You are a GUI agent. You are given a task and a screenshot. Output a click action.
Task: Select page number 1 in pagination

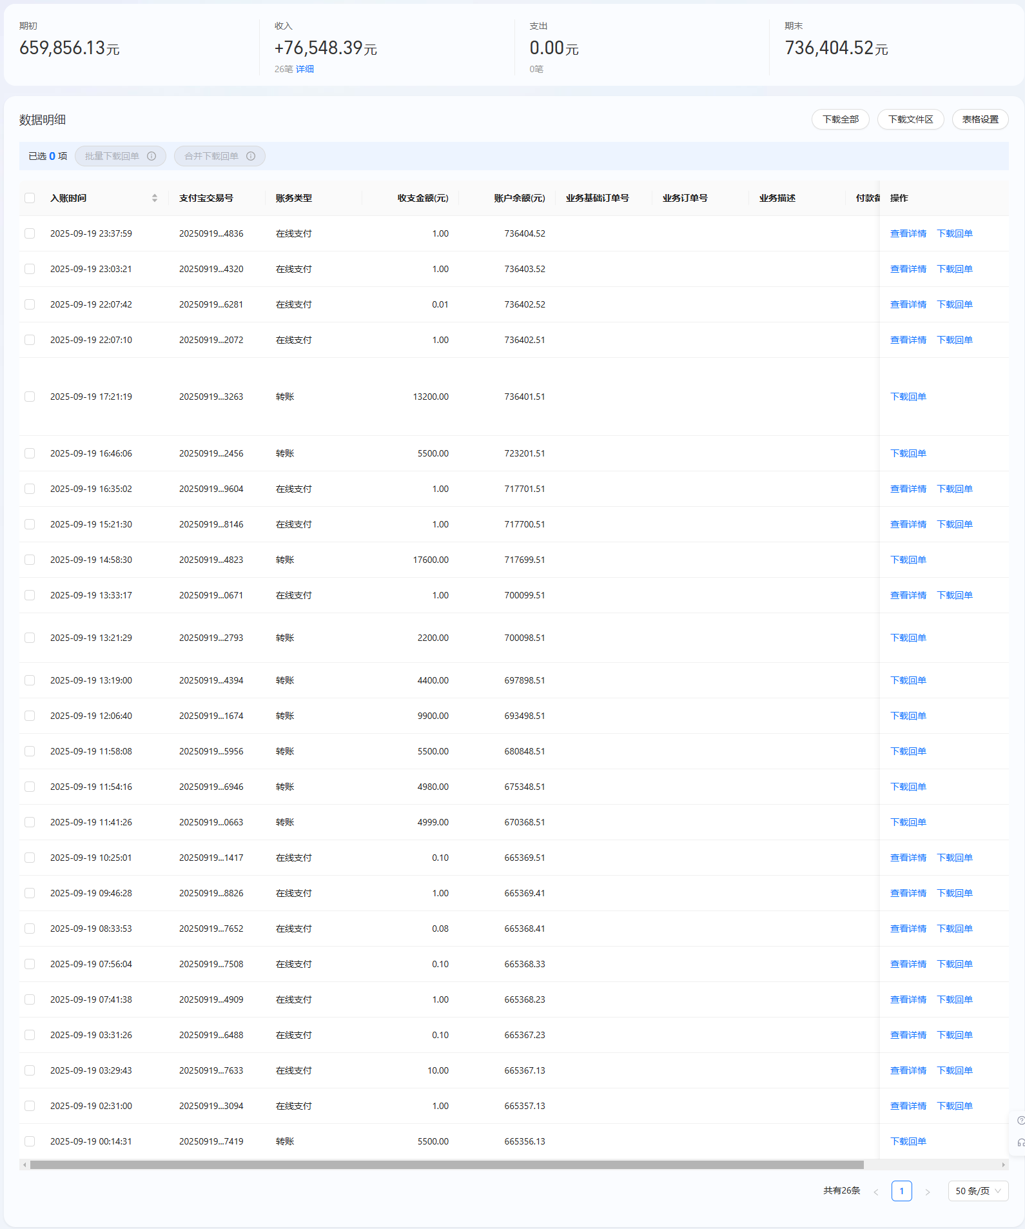coord(901,1191)
